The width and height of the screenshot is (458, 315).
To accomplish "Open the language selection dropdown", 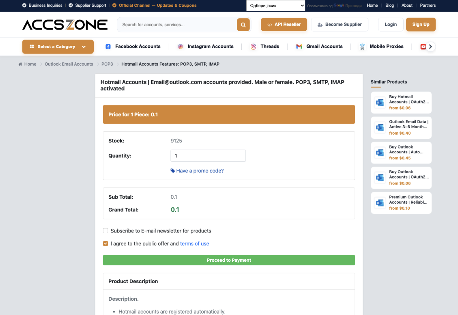I will (276, 6).
